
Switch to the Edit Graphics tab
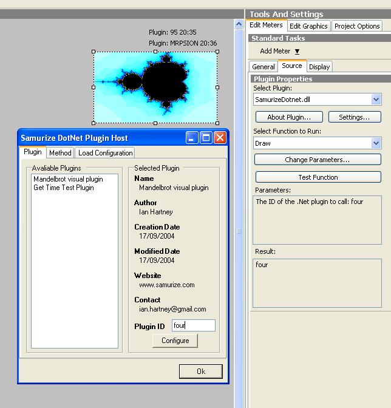308,26
